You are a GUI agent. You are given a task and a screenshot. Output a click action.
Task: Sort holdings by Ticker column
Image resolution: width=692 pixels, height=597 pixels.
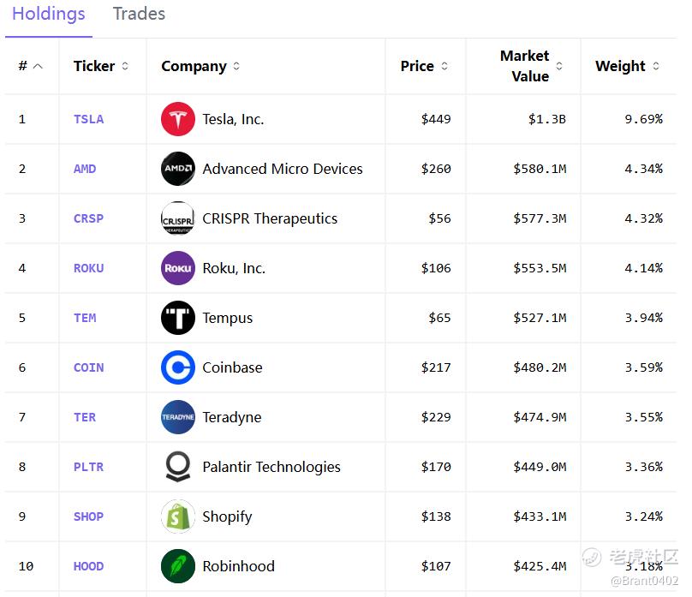(x=101, y=66)
